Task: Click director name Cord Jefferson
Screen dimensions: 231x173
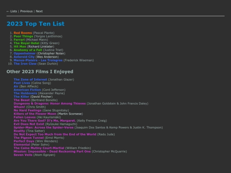Action: pos(53,90)
